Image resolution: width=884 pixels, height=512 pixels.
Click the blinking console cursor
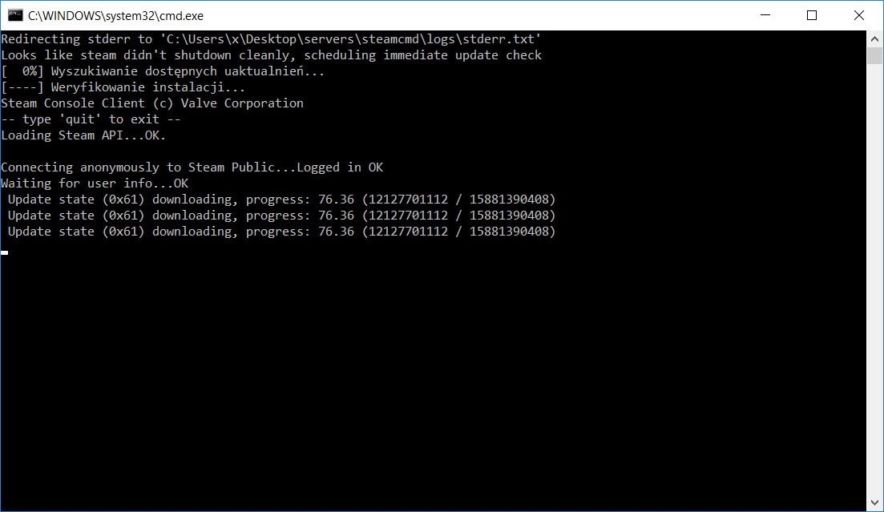(5, 252)
